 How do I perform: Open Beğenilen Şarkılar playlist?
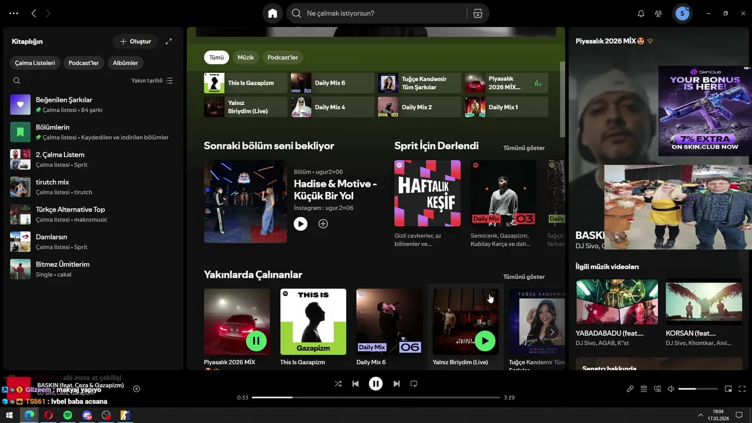click(93, 104)
